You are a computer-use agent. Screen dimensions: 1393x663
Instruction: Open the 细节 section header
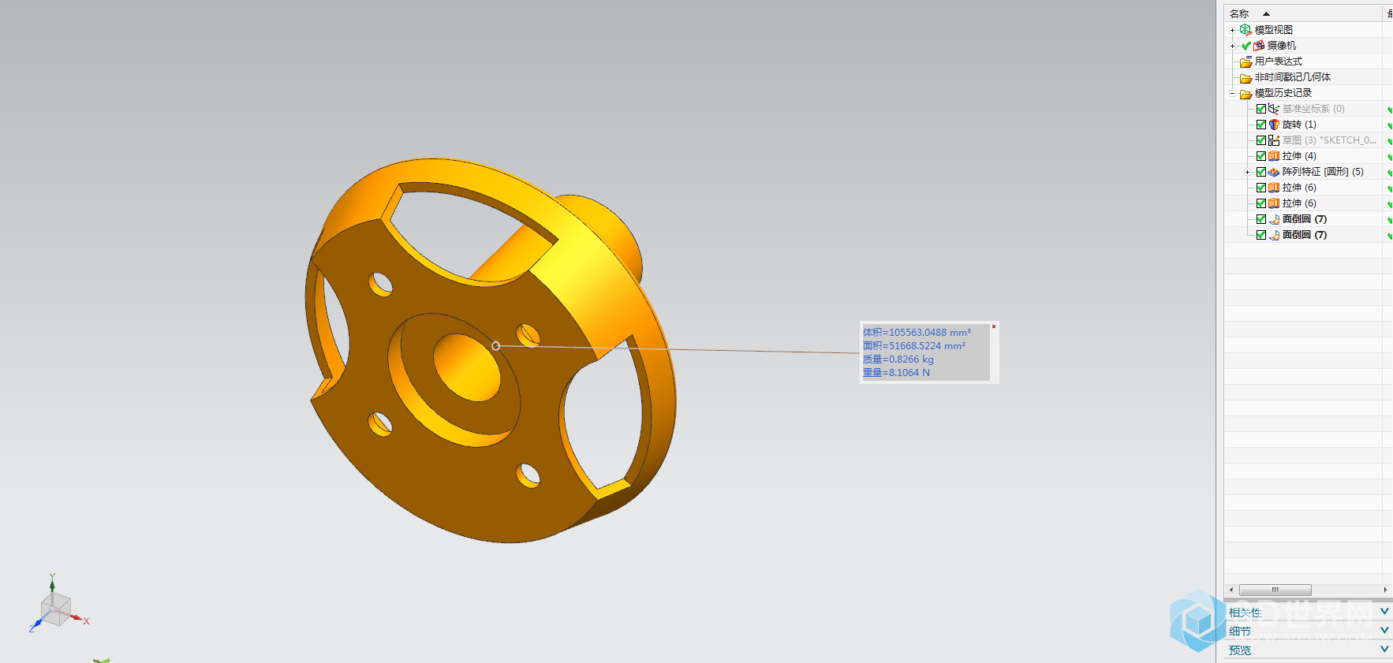(1309, 631)
